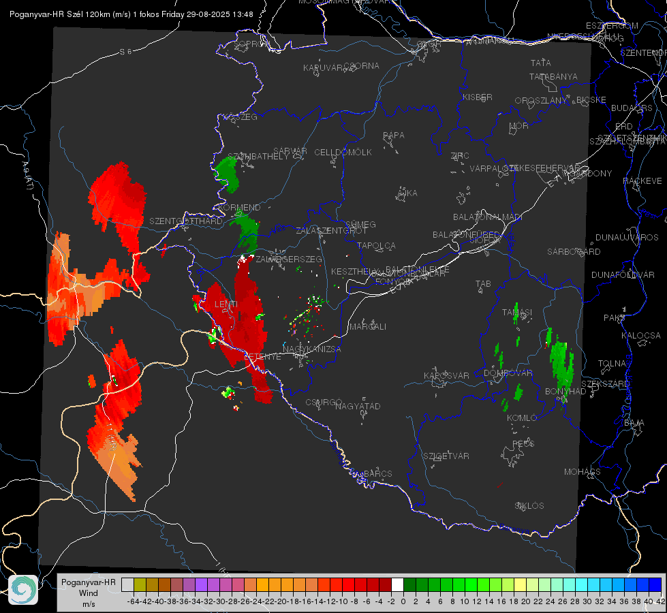Viewport: 667px width, 613px height.
Task: Click the PÁPA city label
Action: (x=394, y=136)
